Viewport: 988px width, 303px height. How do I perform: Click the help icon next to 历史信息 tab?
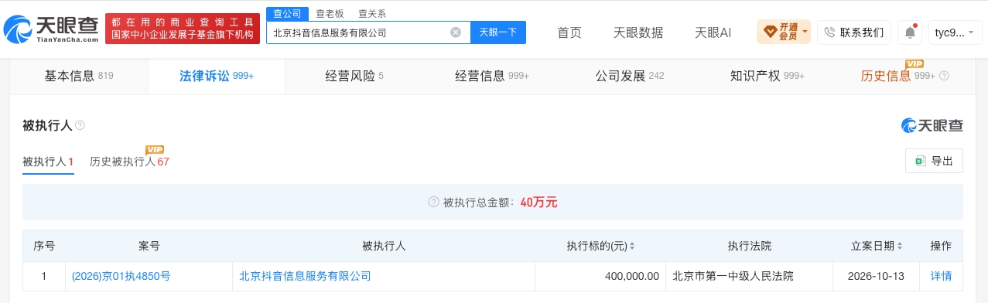[x=944, y=77]
